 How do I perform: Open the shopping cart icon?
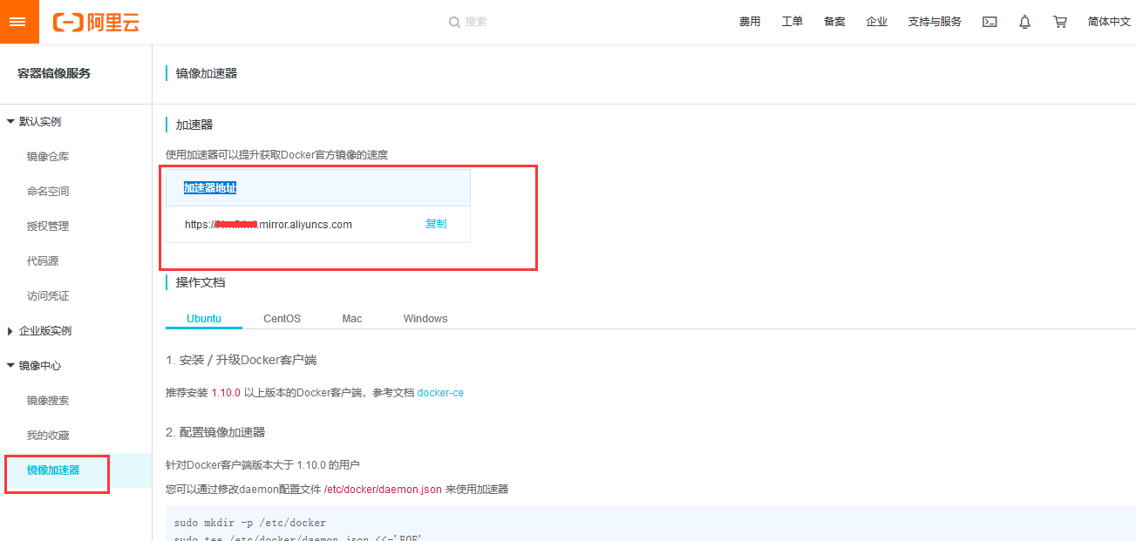1060,22
